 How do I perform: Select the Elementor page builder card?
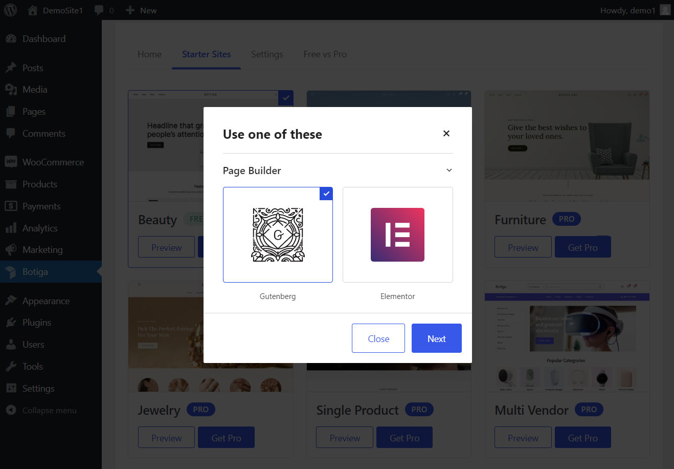[398, 234]
